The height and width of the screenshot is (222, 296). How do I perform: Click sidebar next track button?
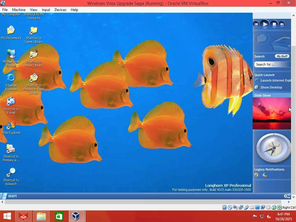tap(282, 24)
